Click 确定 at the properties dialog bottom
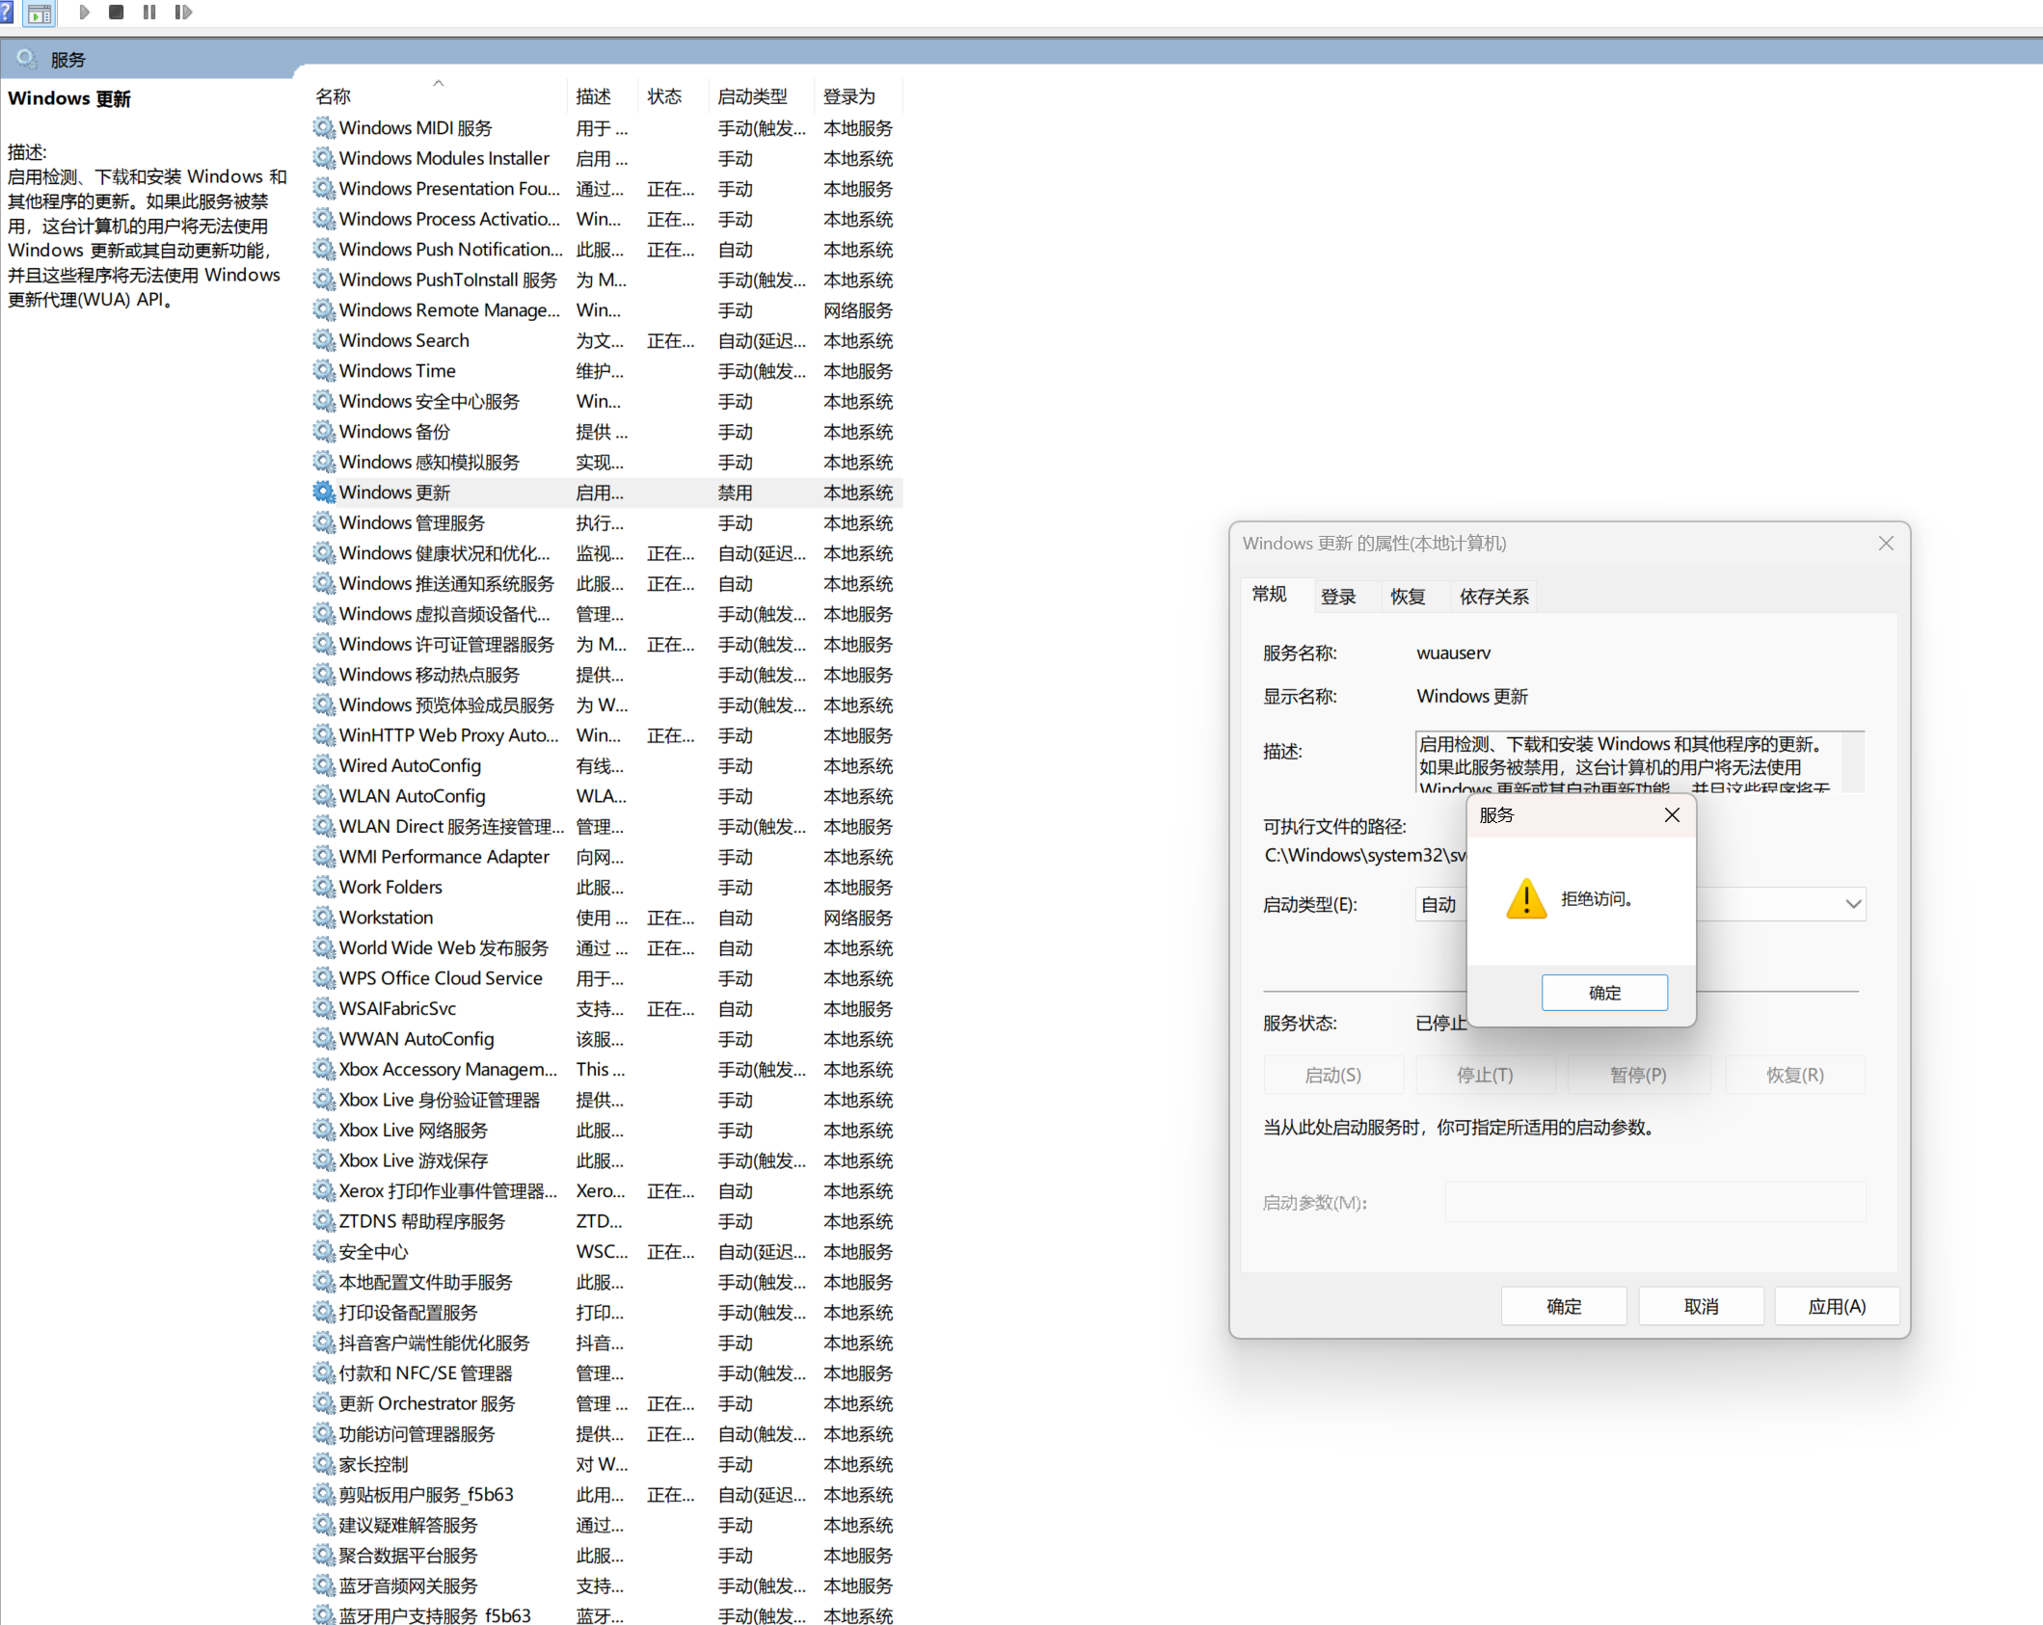The height and width of the screenshot is (1625, 2043). click(x=1564, y=1307)
